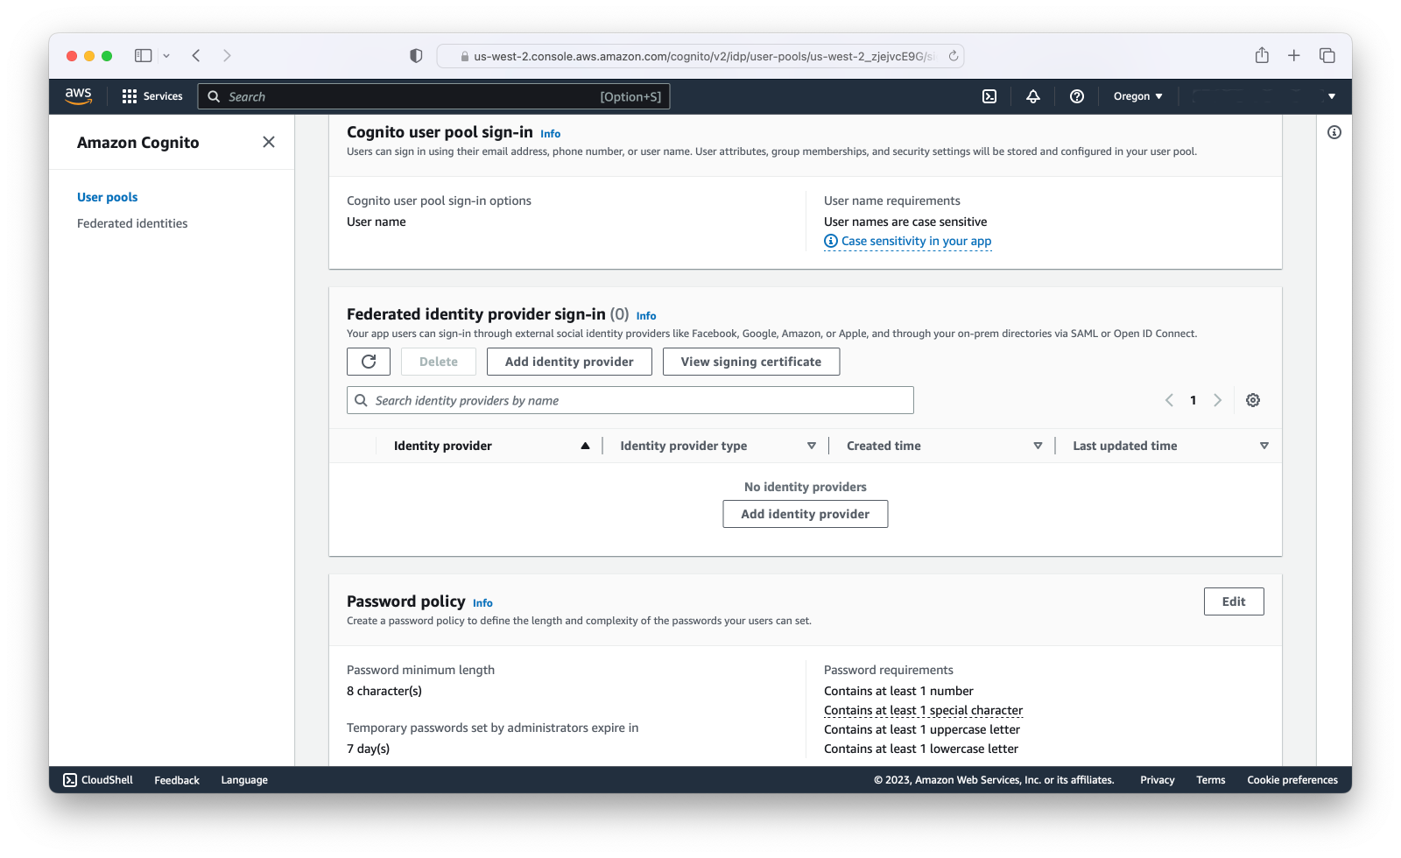1401x858 pixels.
Task: Open Case sensitivity in your app link
Action: point(916,241)
